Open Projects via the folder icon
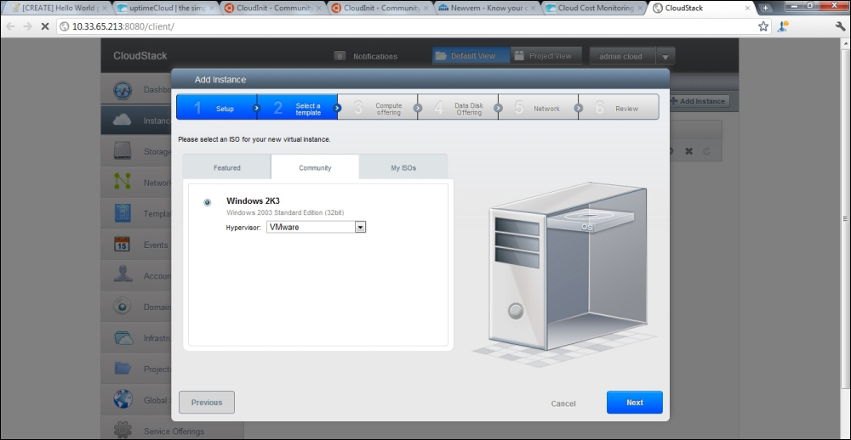Image resolution: width=851 pixels, height=440 pixels. [123, 369]
